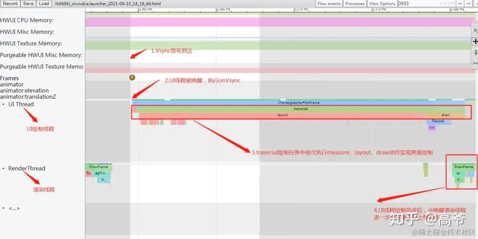This screenshot has height=239, width=478.
Task: Select the DrawFrame slice above eglSw...
Action: (99, 167)
